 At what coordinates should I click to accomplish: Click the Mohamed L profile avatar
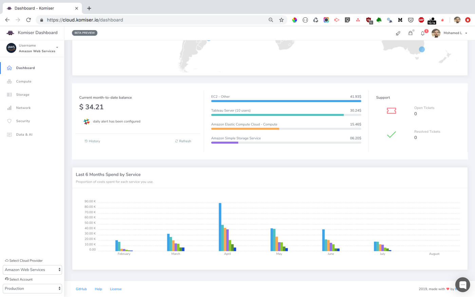click(436, 33)
